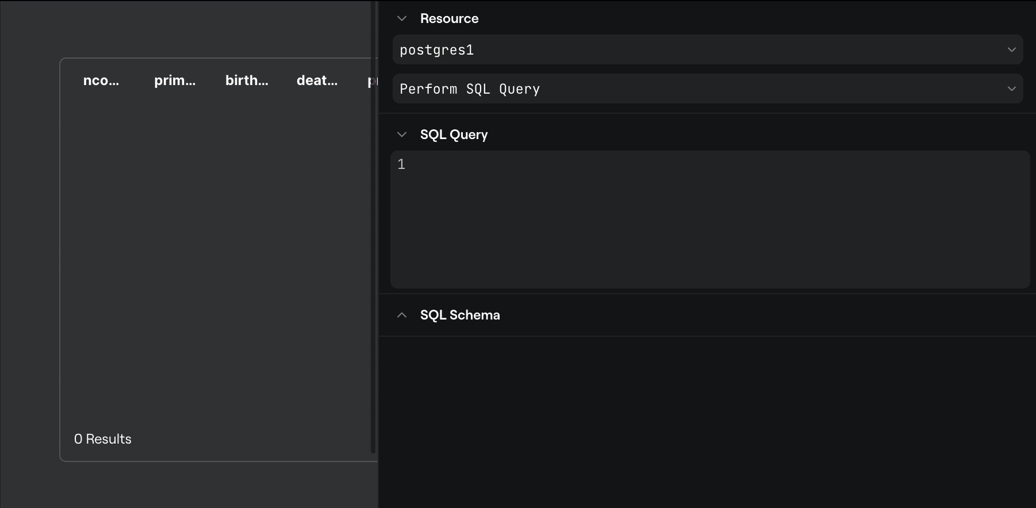Screen dimensions: 1036x508
Task: Collapse the Resource section chevron
Action: pyautogui.click(x=402, y=18)
